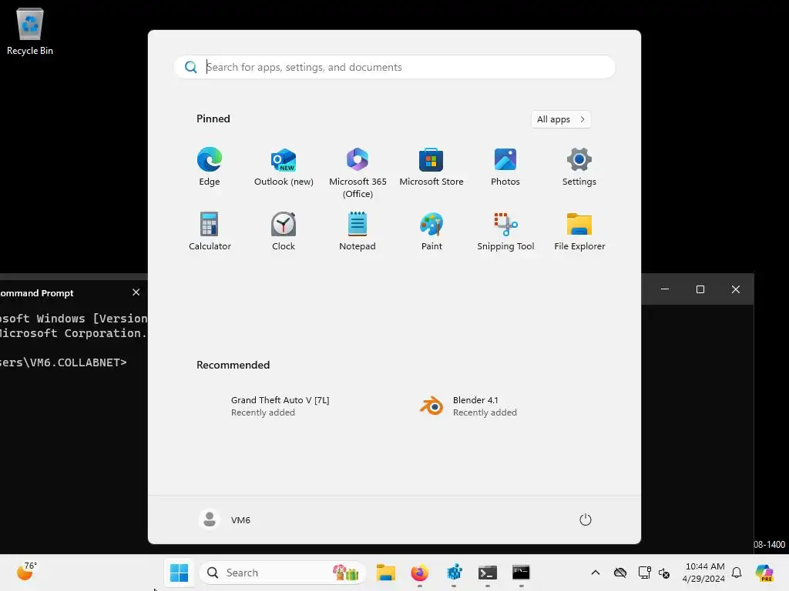Close the Command Prompt tab

coord(136,292)
